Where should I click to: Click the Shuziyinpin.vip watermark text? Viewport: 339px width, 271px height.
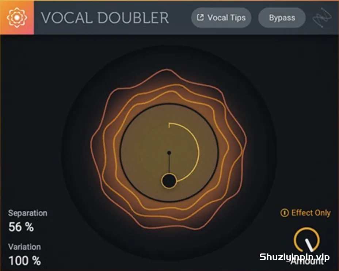(x=294, y=257)
